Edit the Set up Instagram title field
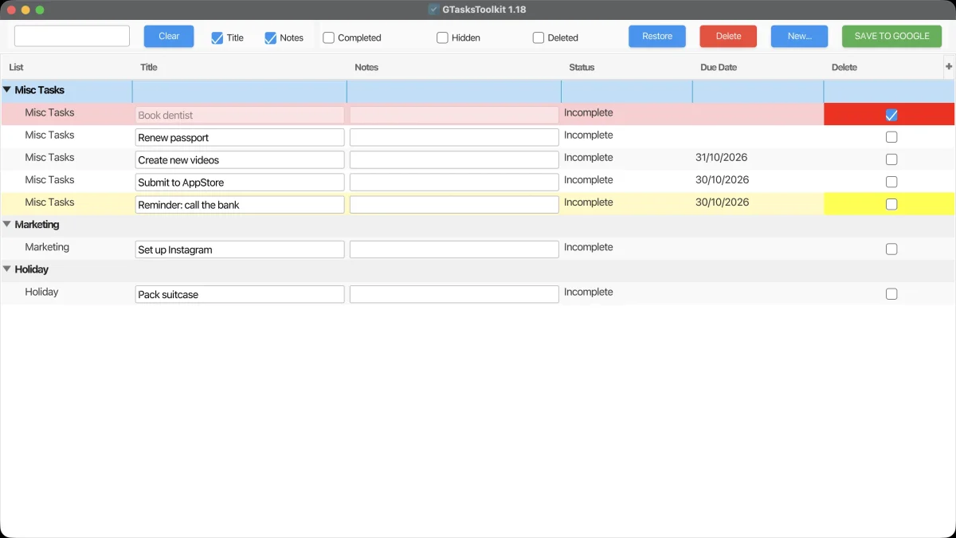The height and width of the screenshot is (538, 956). click(240, 249)
